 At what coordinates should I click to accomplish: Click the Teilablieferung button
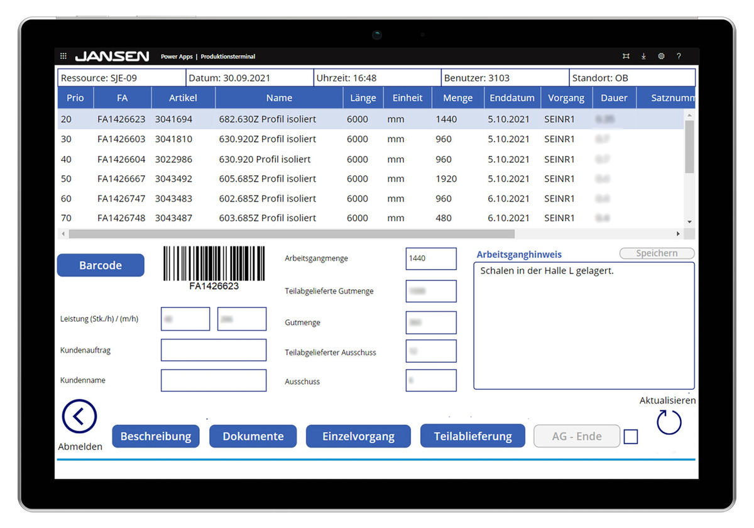(x=473, y=436)
